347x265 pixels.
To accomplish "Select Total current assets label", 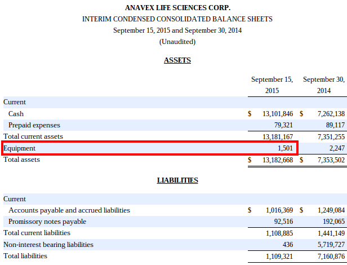I will coord(33,136).
